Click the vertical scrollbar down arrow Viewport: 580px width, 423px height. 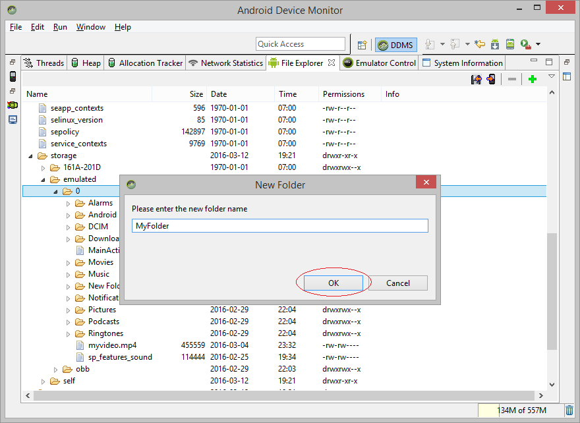(x=552, y=385)
